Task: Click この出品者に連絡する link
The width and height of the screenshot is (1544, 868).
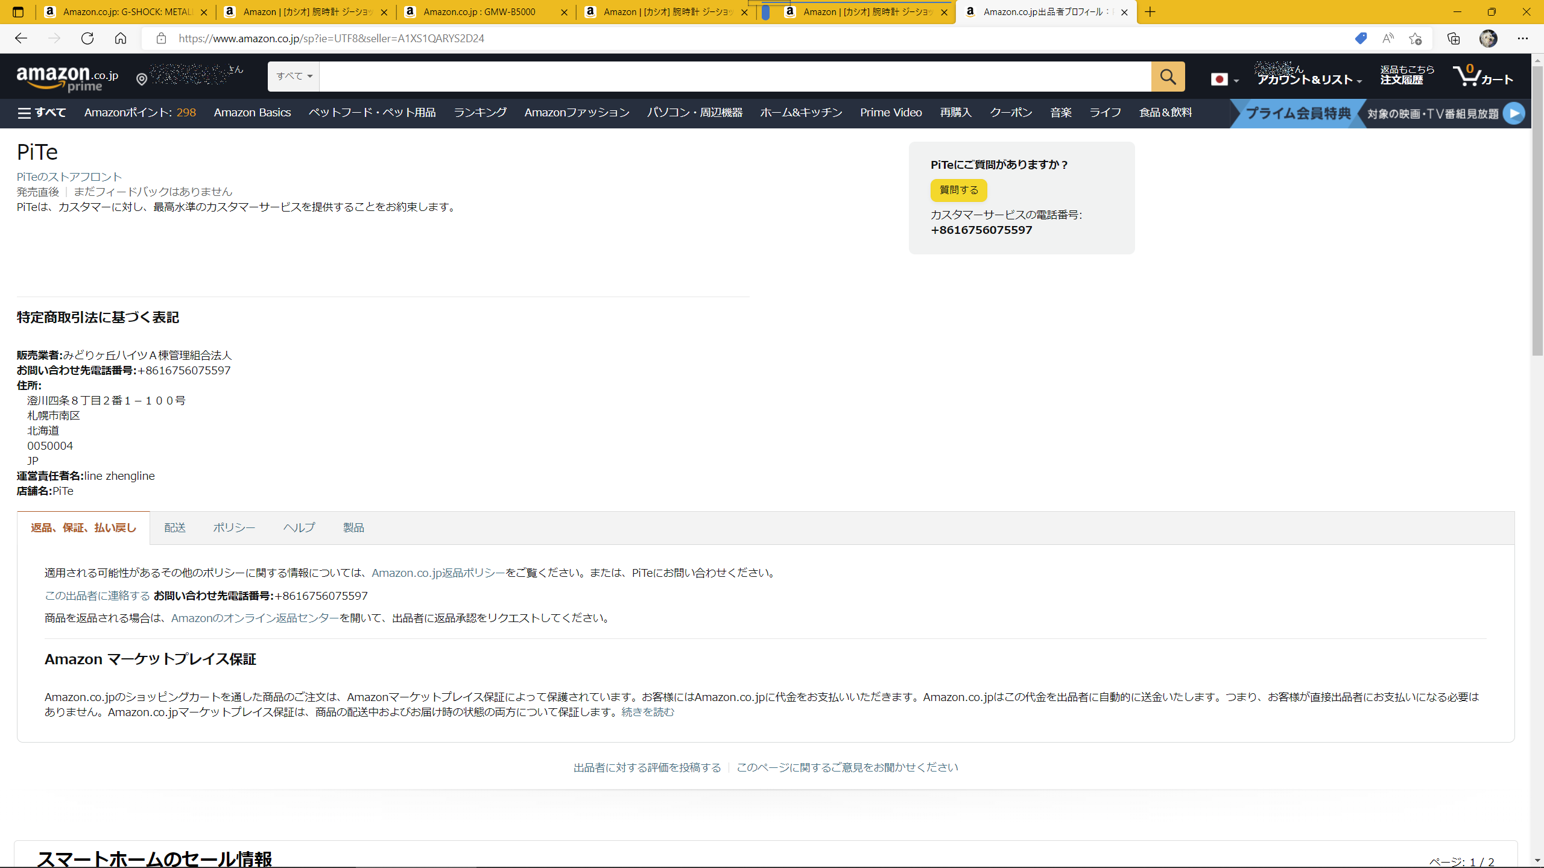Action: point(97,596)
